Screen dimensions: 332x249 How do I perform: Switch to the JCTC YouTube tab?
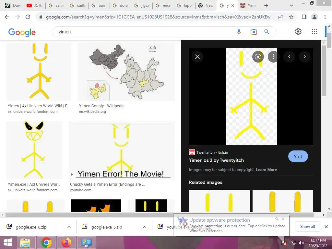pyautogui.click(x=35, y=6)
